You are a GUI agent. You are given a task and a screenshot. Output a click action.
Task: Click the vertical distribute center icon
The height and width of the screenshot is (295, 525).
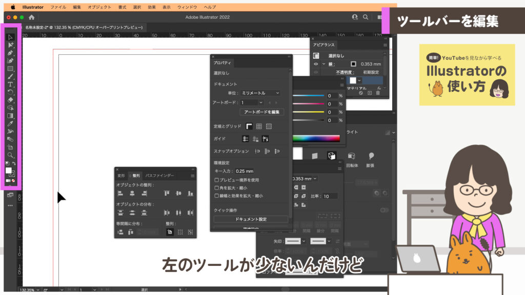pyautogui.click(x=132, y=213)
